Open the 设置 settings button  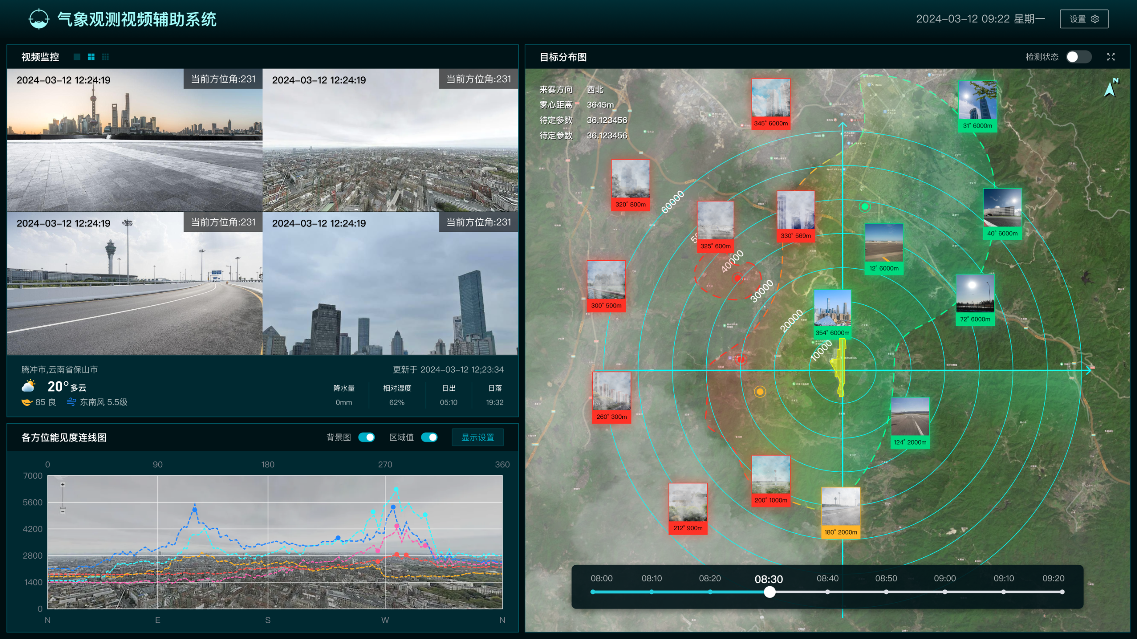1084,19
